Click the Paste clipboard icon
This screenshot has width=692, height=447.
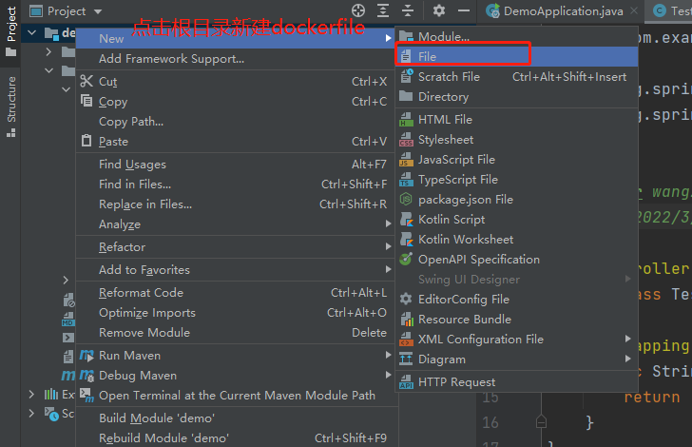[86, 141]
